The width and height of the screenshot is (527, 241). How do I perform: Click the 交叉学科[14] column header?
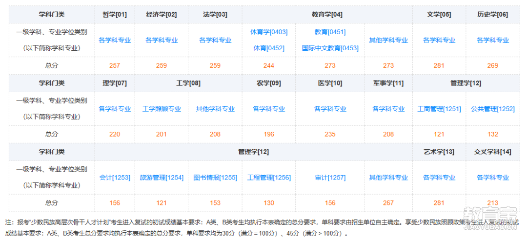(x=493, y=152)
